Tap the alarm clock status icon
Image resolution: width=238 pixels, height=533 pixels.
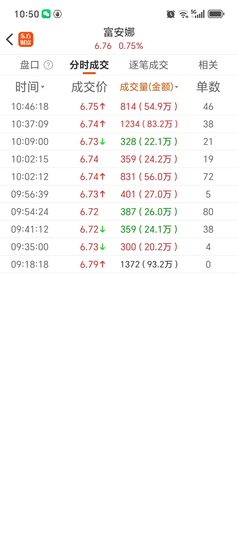(171, 14)
